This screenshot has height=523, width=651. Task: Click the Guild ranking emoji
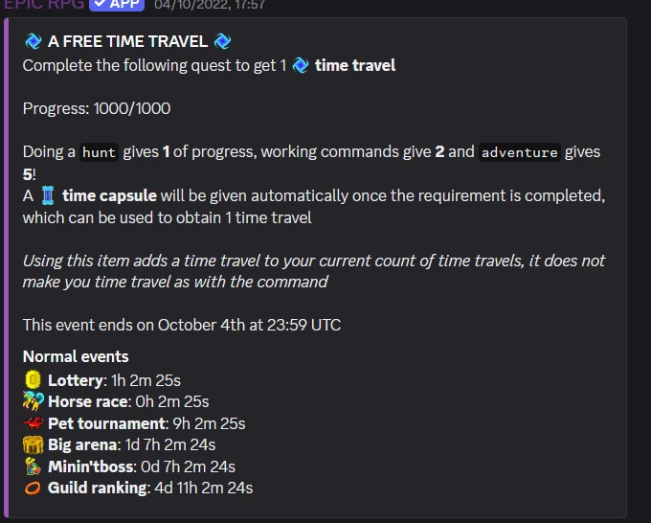point(33,489)
